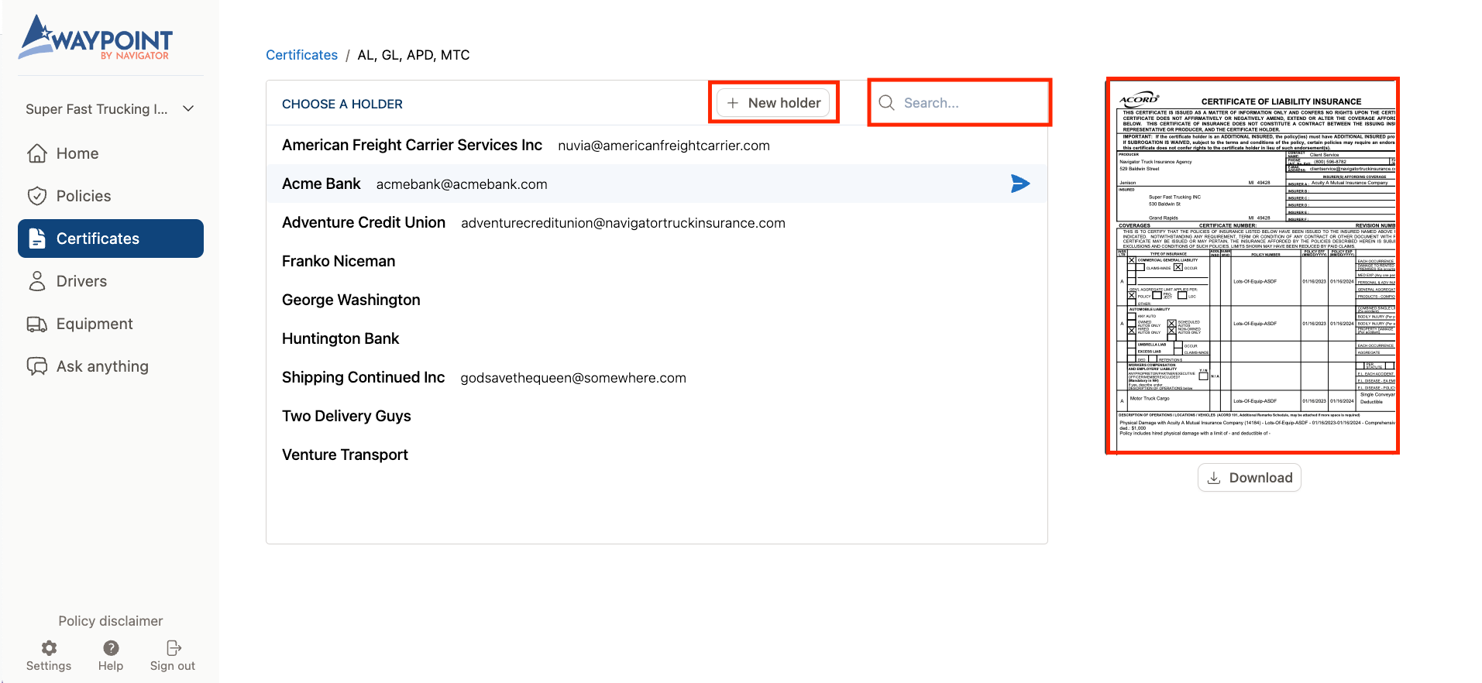Select Huntington Bank as holder
The width and height of the screenshot is (1482, 683).
341,338
